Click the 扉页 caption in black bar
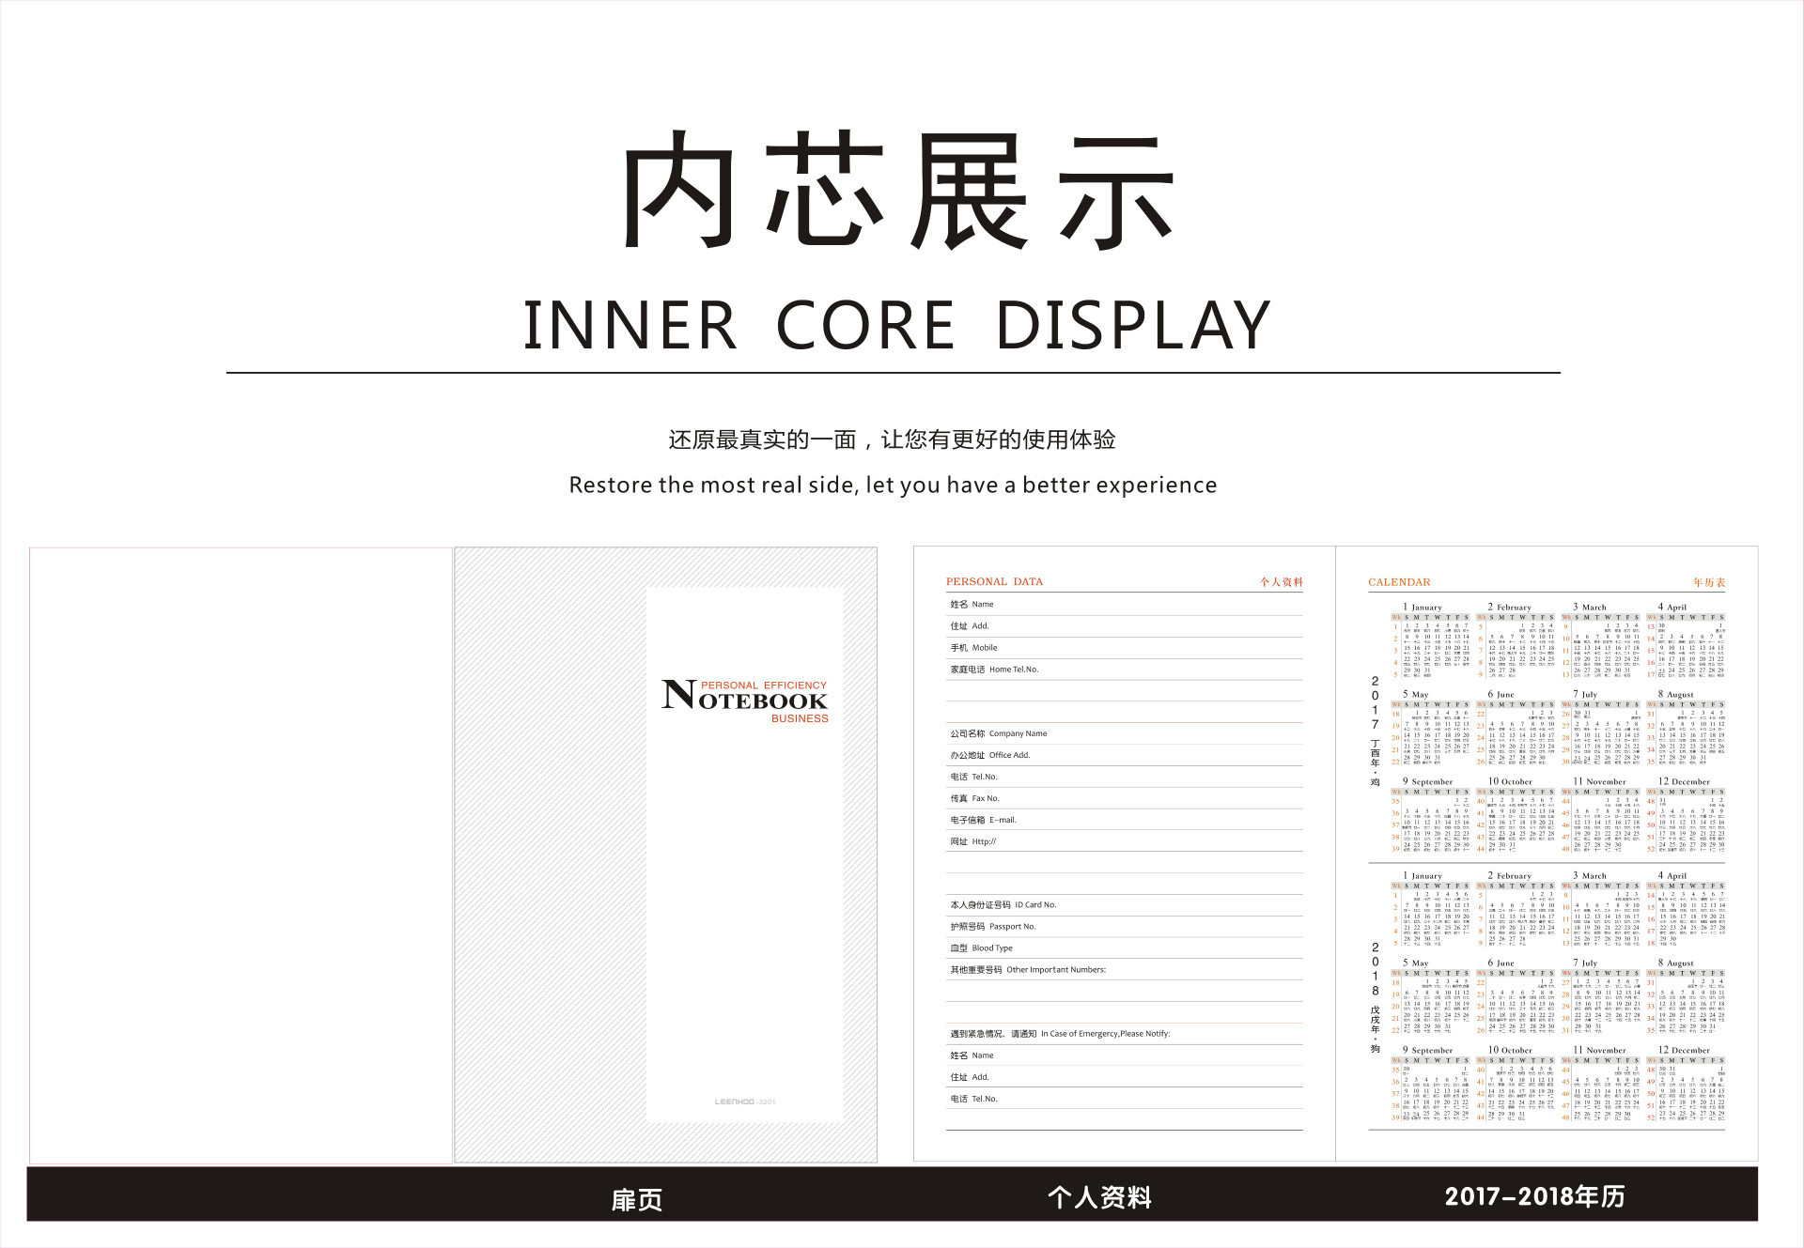1804x1248 pixels. (x=637, y=1199)
